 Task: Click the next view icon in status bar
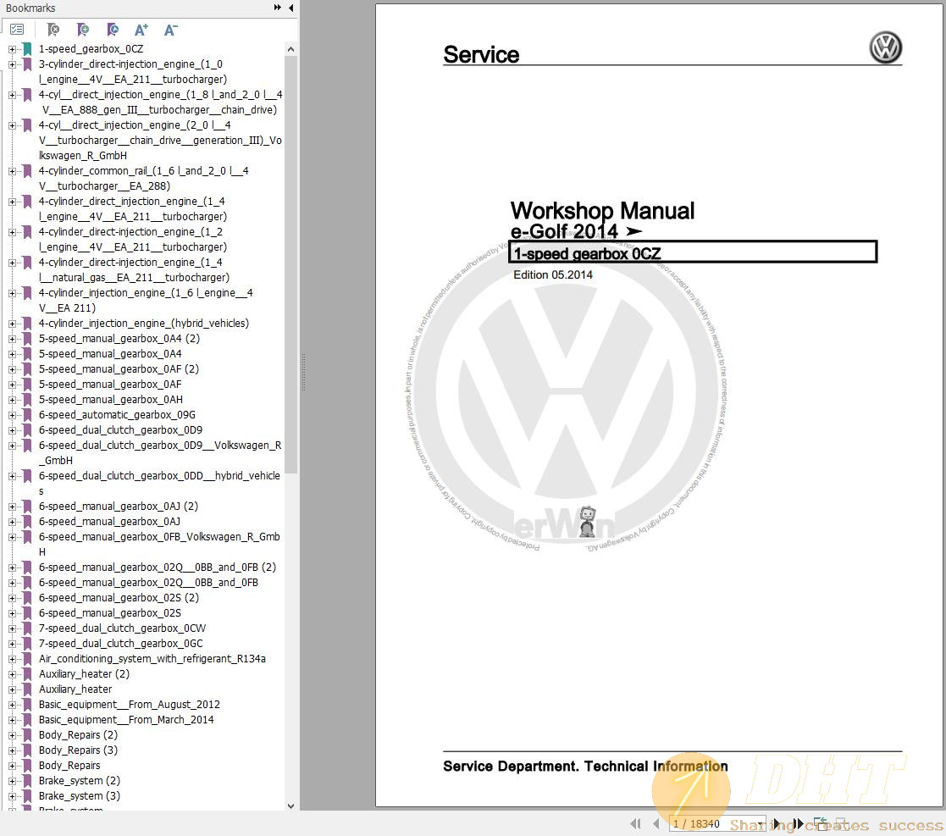tap(841, 823)
